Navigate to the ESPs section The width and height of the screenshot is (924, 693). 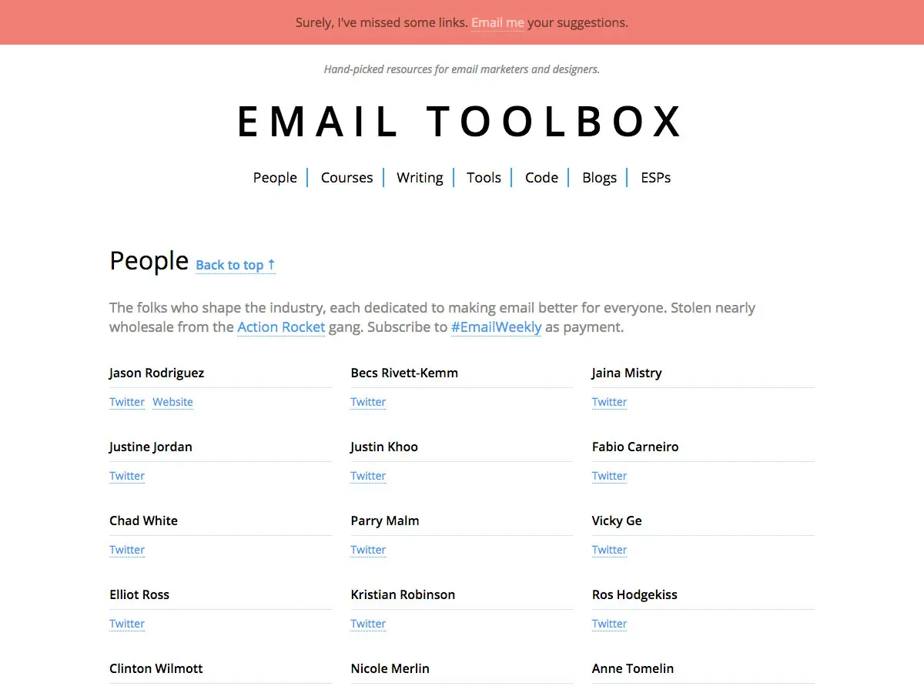pyautogui.click(x=655, y=177)
